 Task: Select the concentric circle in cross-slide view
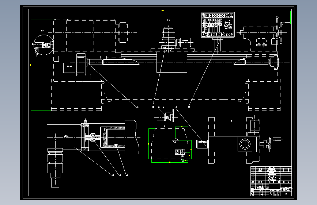[x=245, y=144]
